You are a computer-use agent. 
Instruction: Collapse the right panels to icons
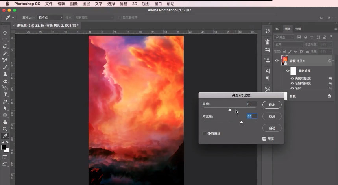tap(336, 23)
